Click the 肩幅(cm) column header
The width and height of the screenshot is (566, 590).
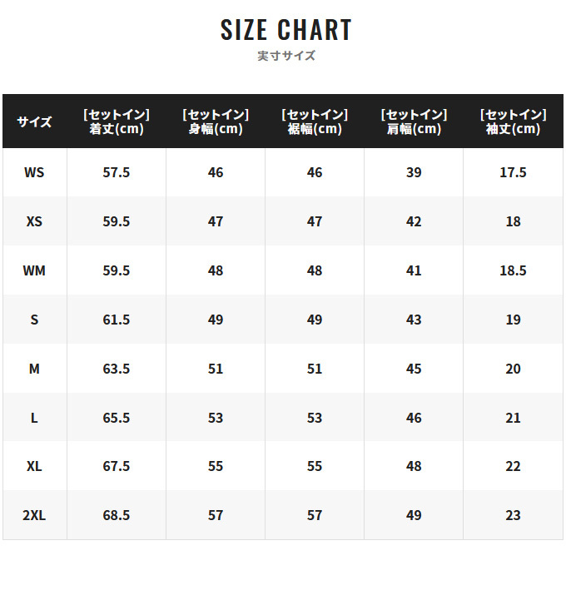pos(414,121)
